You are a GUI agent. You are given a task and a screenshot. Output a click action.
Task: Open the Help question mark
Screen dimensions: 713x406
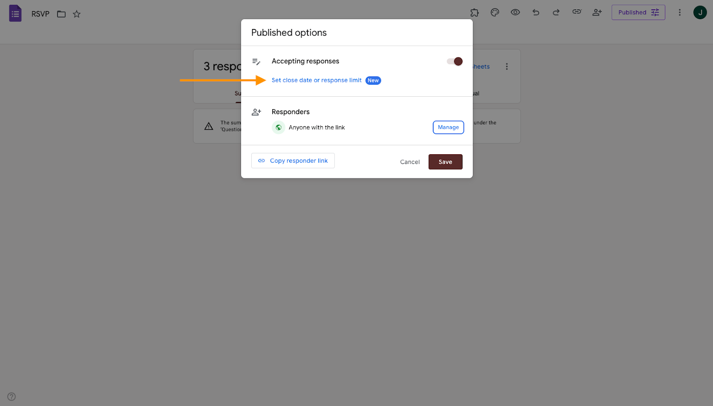pyautogui.click(x=11, y=396)
